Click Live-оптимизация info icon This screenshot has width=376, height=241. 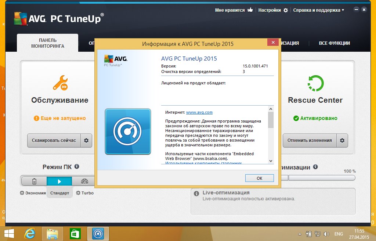coord(196,194)
